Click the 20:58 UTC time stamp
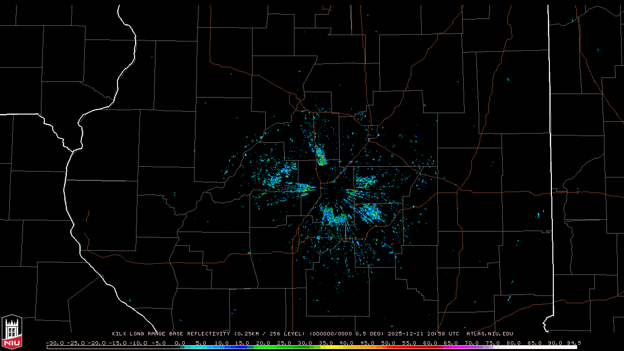The width and height of the screenshot is (624, 351). (443, 334)
